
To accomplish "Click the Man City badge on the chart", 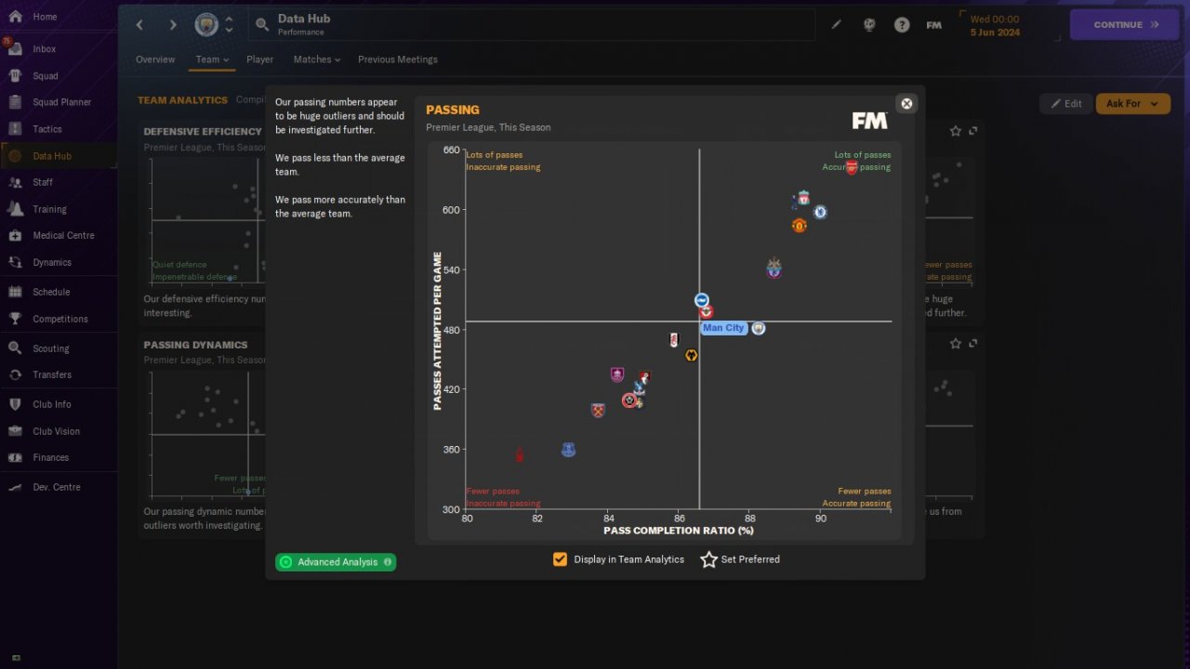I will 758,328.
